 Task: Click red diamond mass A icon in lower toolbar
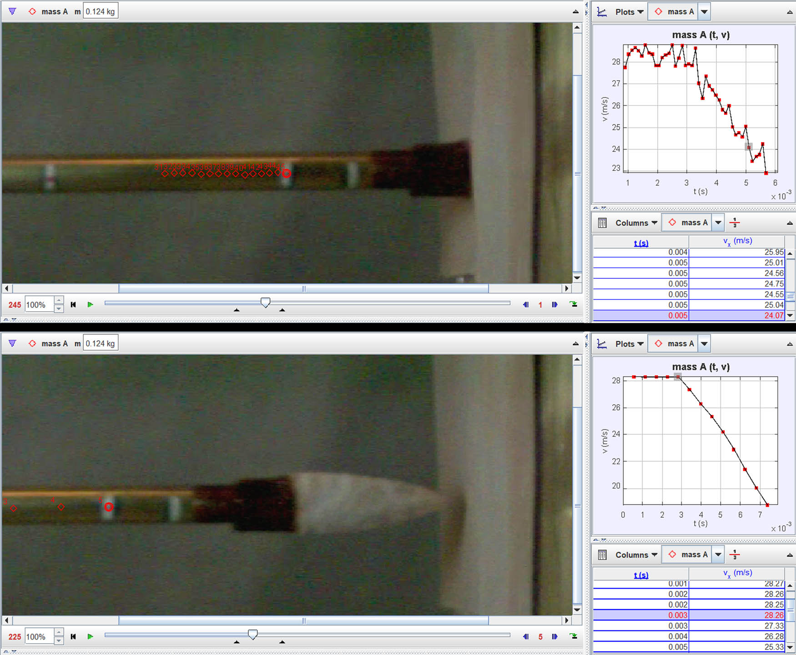[32, 343]
